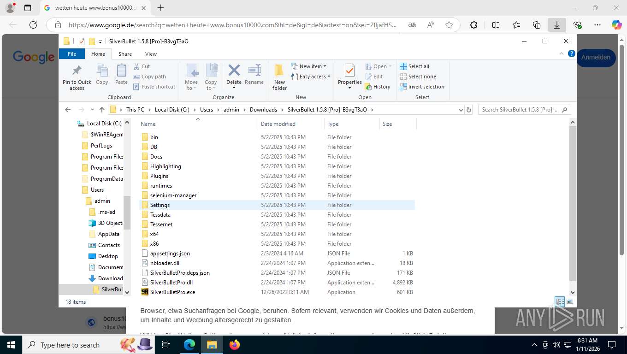Select Desktop in navigation tree
Image resolution: width=627 pixels, height=354 pixels.
[103, 256]
